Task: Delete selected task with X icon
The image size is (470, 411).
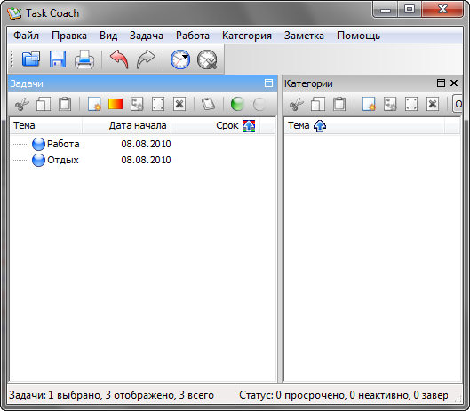Action: [x=179, y=105]
